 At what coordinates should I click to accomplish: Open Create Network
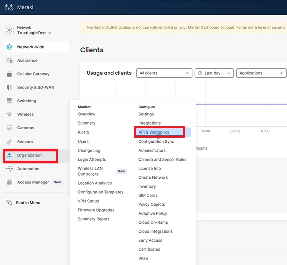tap(153, 177)
